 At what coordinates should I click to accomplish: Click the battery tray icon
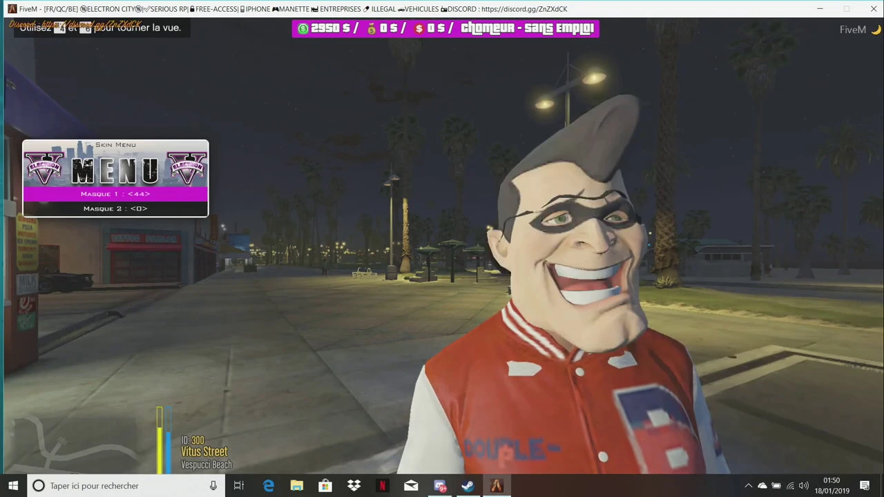coord(776,486)
